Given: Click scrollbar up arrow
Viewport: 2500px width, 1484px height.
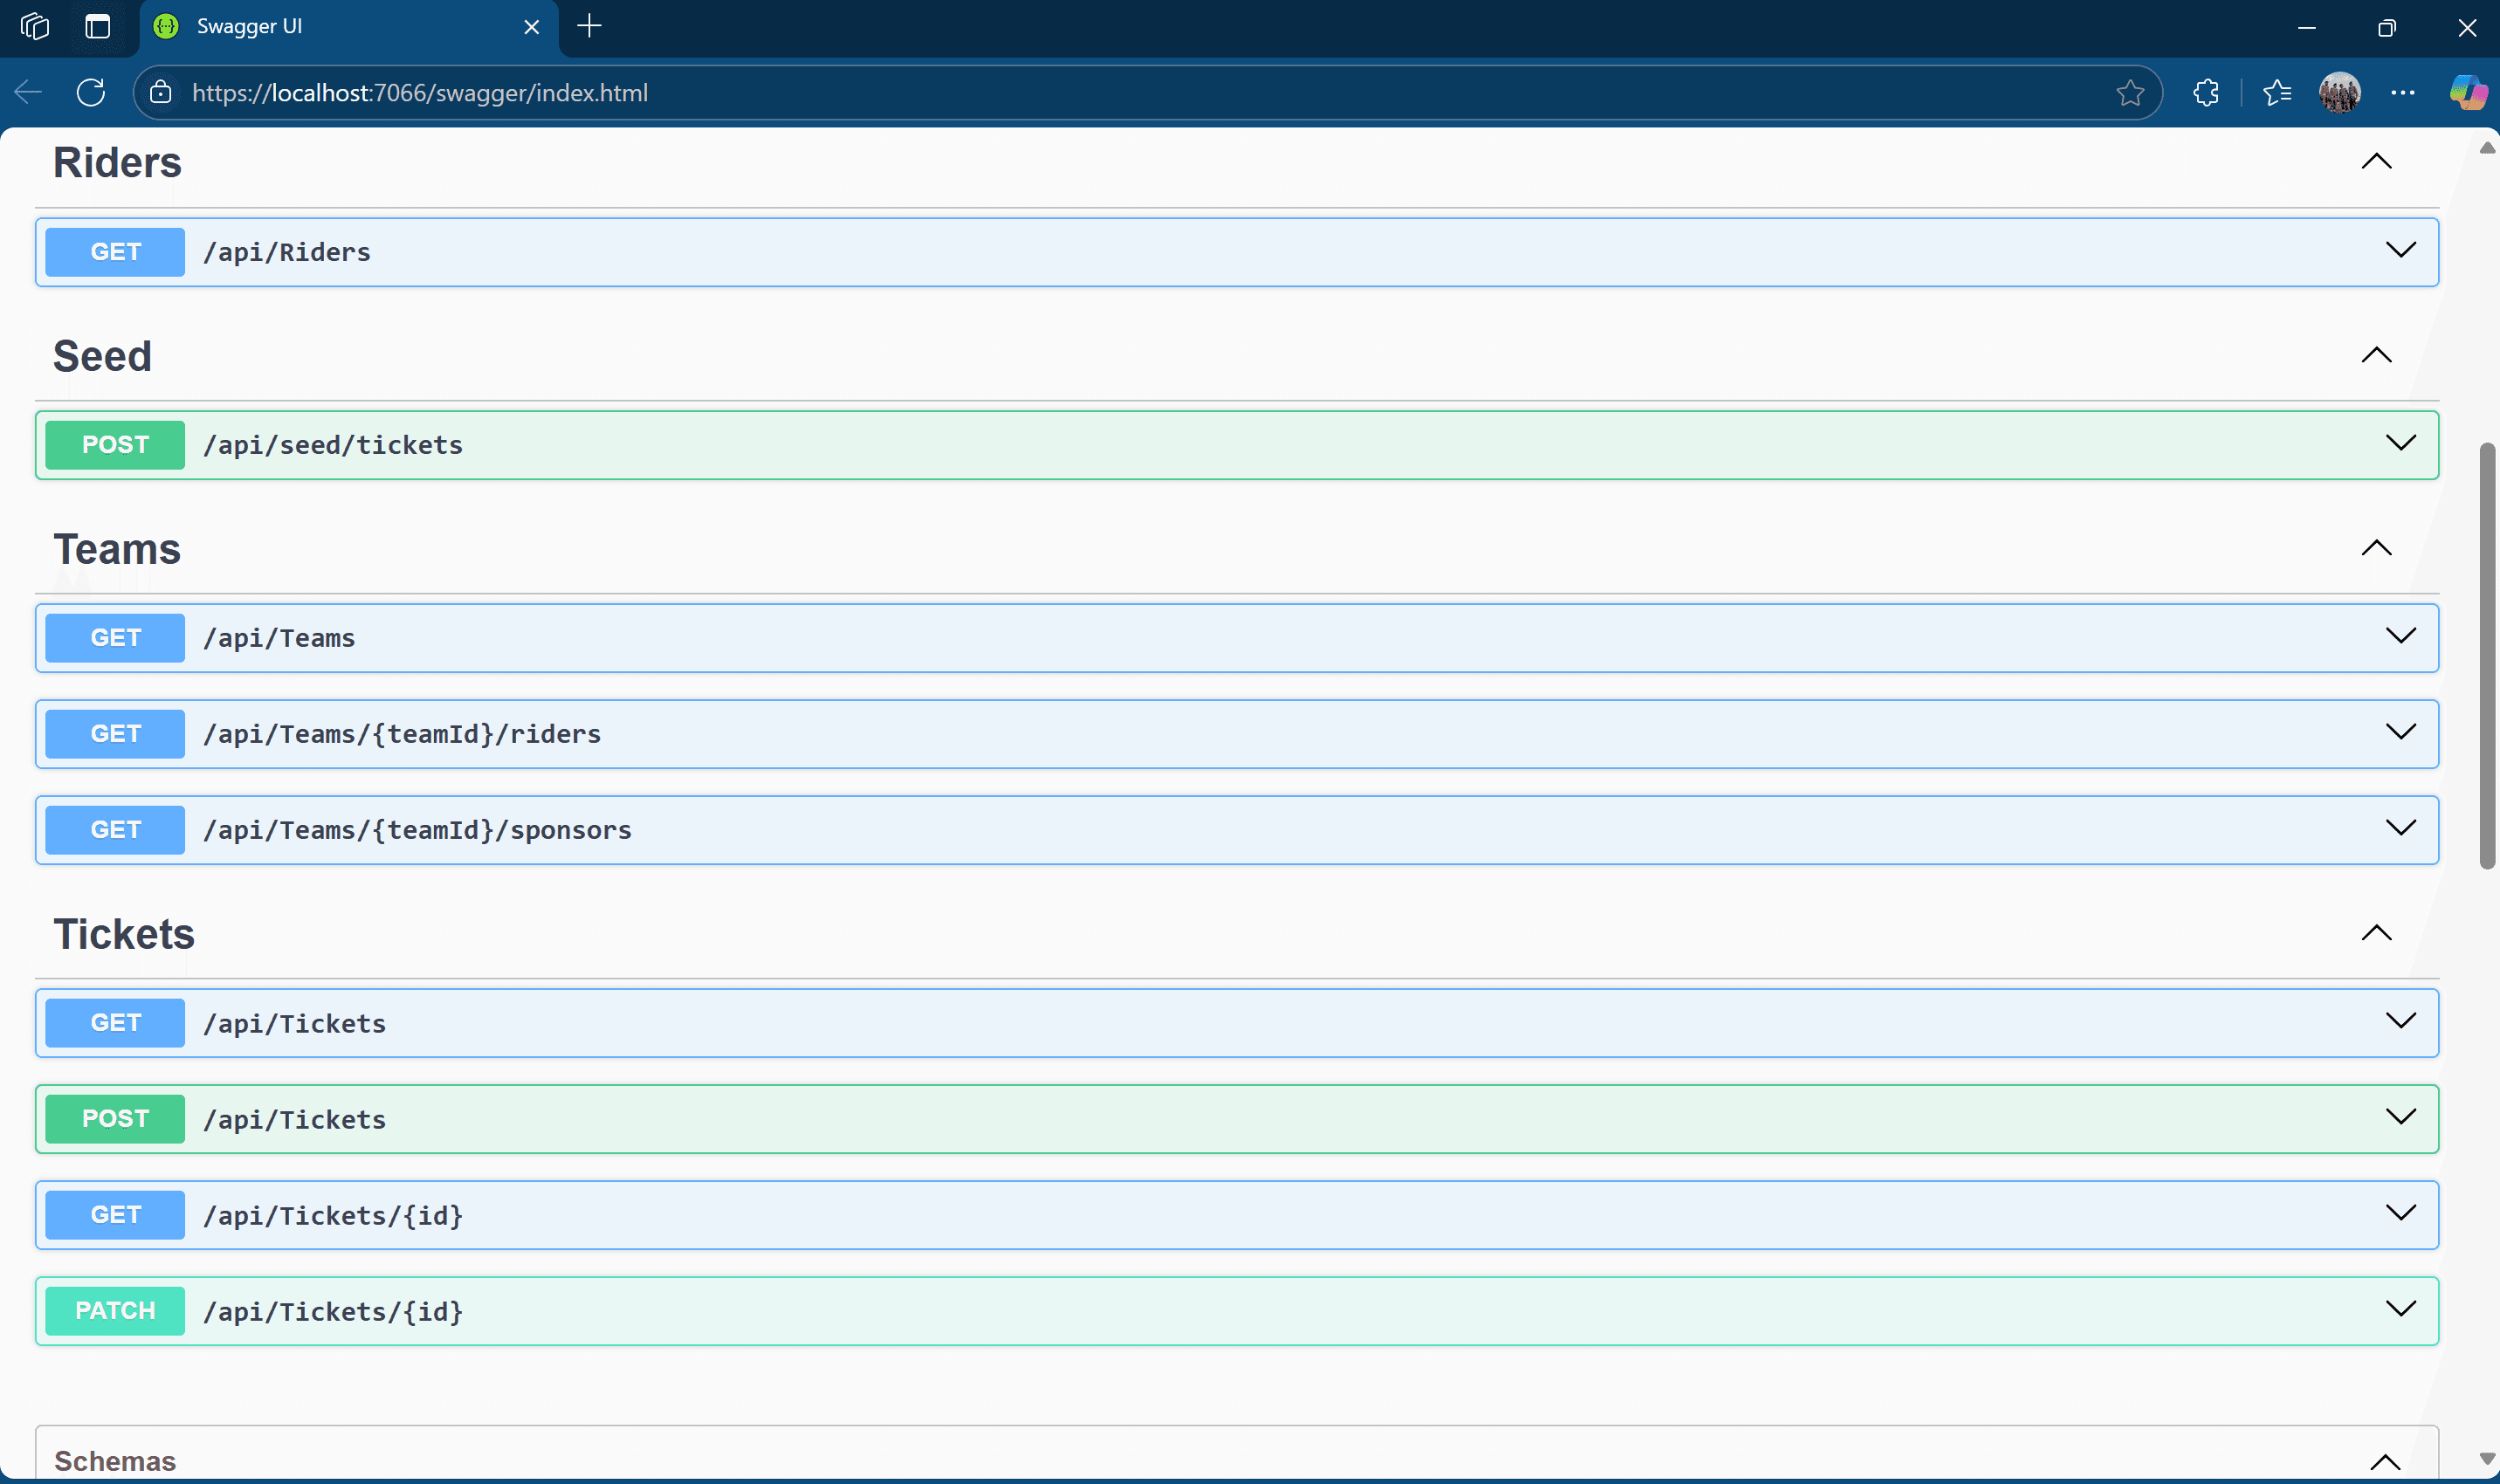Looking at the screenshot, I should pyautogui.click(x=2487, y=148).
